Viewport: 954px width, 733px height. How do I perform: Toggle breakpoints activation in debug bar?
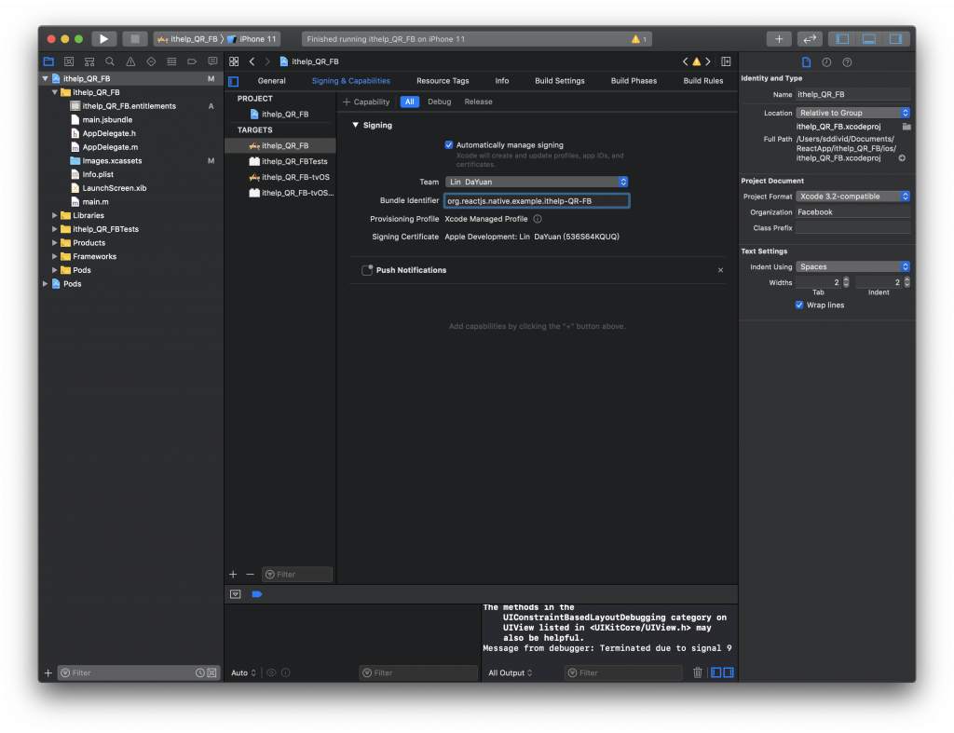coord(257,594)
